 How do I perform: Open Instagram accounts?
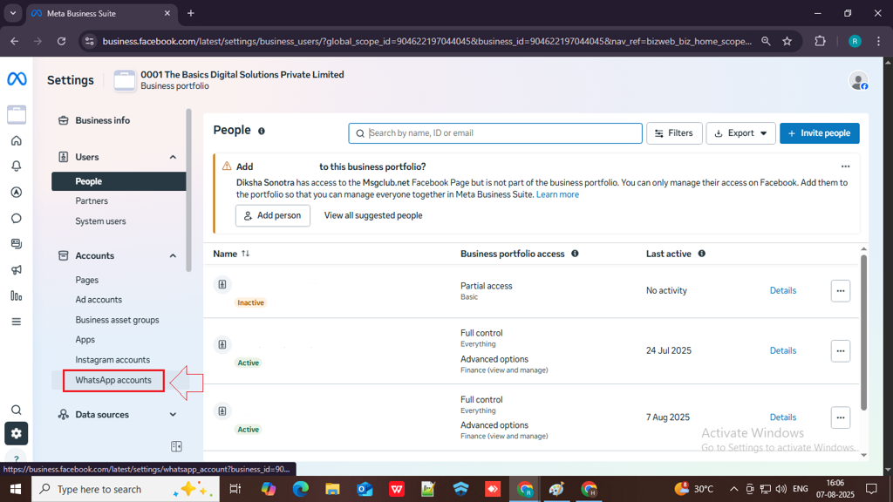(x=112, y=360)
